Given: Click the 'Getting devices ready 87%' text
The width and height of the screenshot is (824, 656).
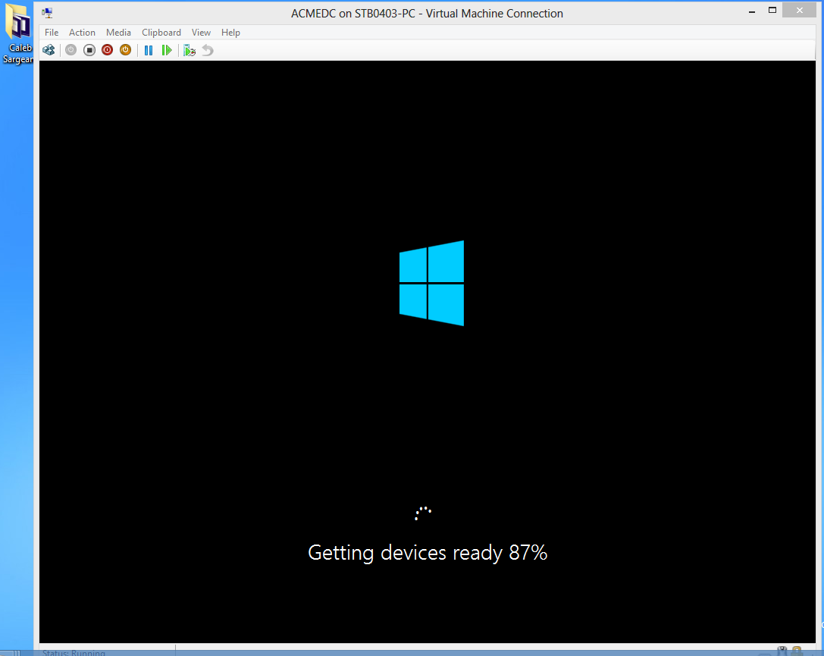Looking at the screenshot, I should (x=428, y=553).
